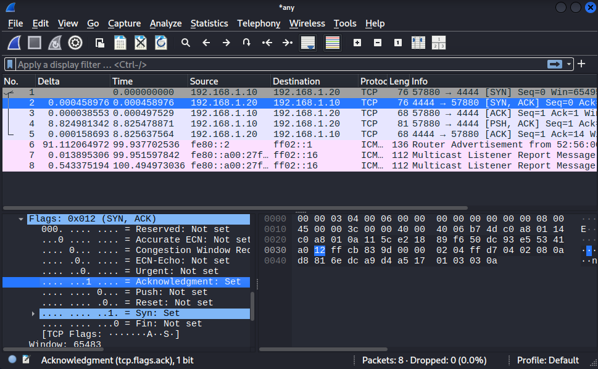Reload the capture file
The image size is (598, 369).
pos(160,43)
